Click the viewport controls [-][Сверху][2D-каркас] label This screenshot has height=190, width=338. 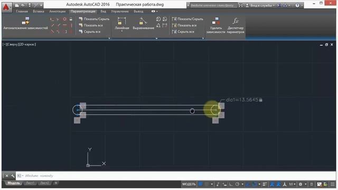coord(19,44)
